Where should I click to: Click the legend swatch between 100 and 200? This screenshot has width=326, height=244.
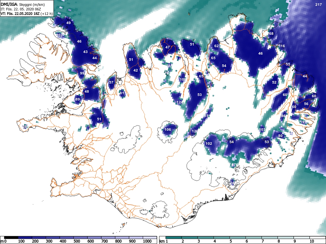click(x=25, y=237)
